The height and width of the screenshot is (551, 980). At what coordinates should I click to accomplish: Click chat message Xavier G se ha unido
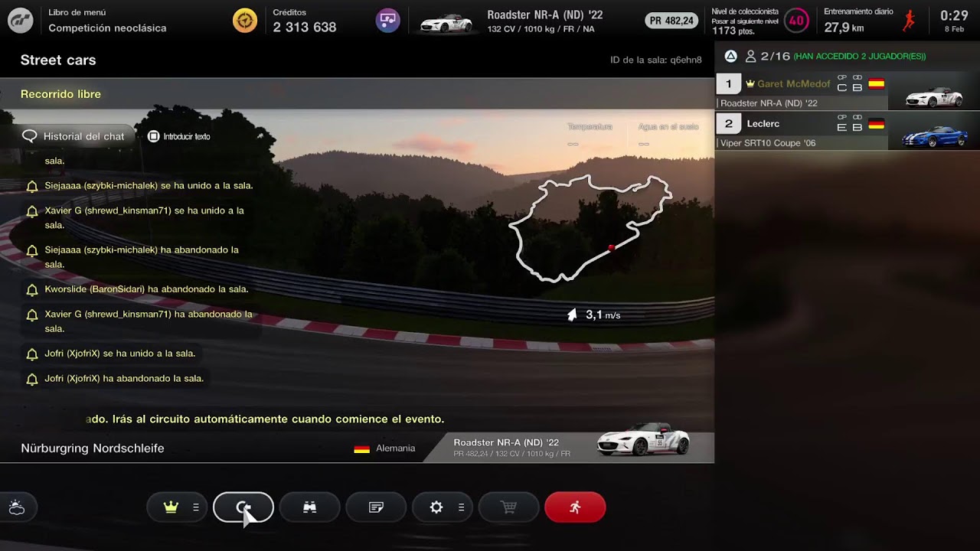pyautogui.click(x=144, y=217)
